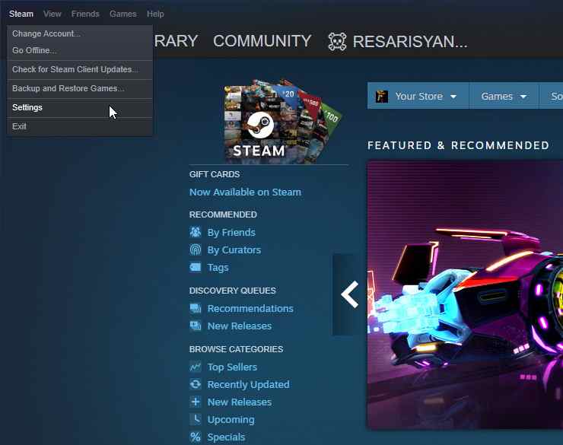Open Backup and Restore Games option
563x445 pixels.
point(68,89)
